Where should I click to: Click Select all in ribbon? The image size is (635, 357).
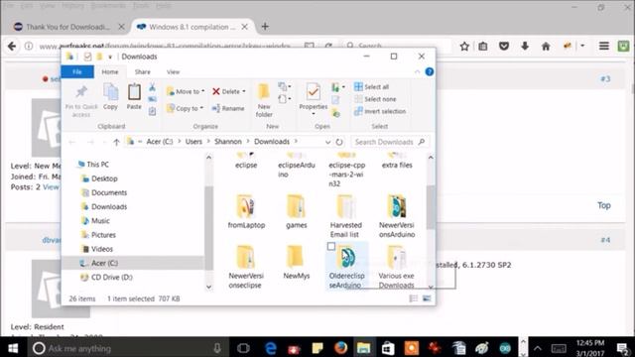click(371, 86)
